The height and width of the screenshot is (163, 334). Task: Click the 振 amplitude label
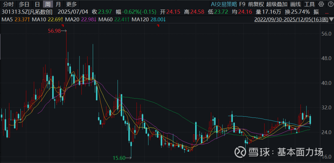click(317, 12)
